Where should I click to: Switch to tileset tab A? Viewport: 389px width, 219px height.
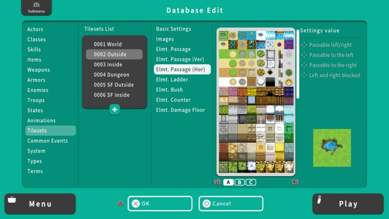228,182
